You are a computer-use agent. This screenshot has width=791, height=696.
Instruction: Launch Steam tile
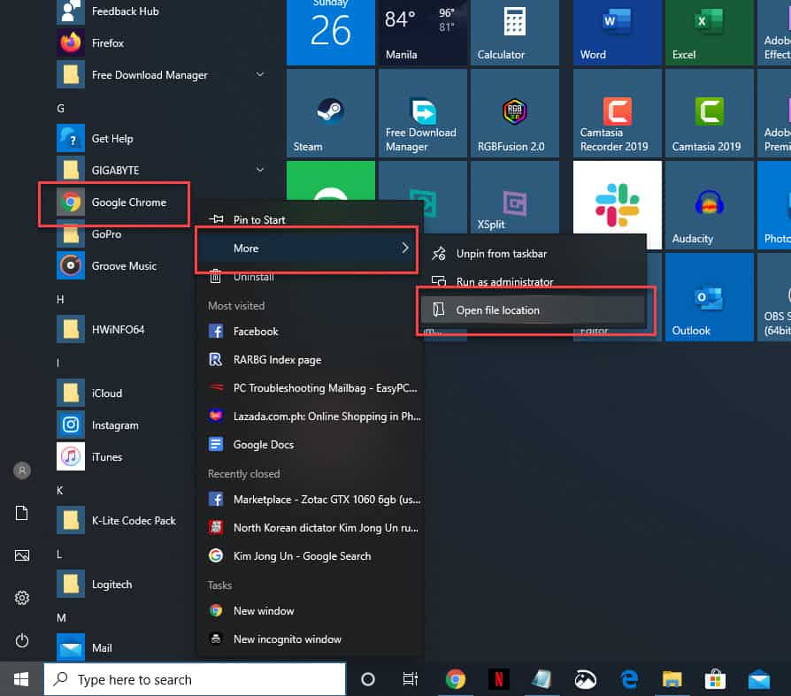click(x=330, y=113)
